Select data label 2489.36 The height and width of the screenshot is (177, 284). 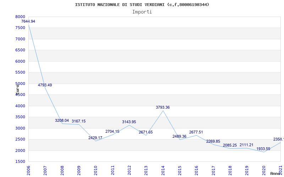(x=180, y=136)
